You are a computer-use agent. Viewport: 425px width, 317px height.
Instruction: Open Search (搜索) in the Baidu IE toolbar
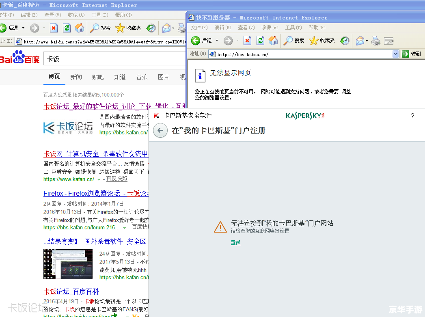(x=100, y=28)
